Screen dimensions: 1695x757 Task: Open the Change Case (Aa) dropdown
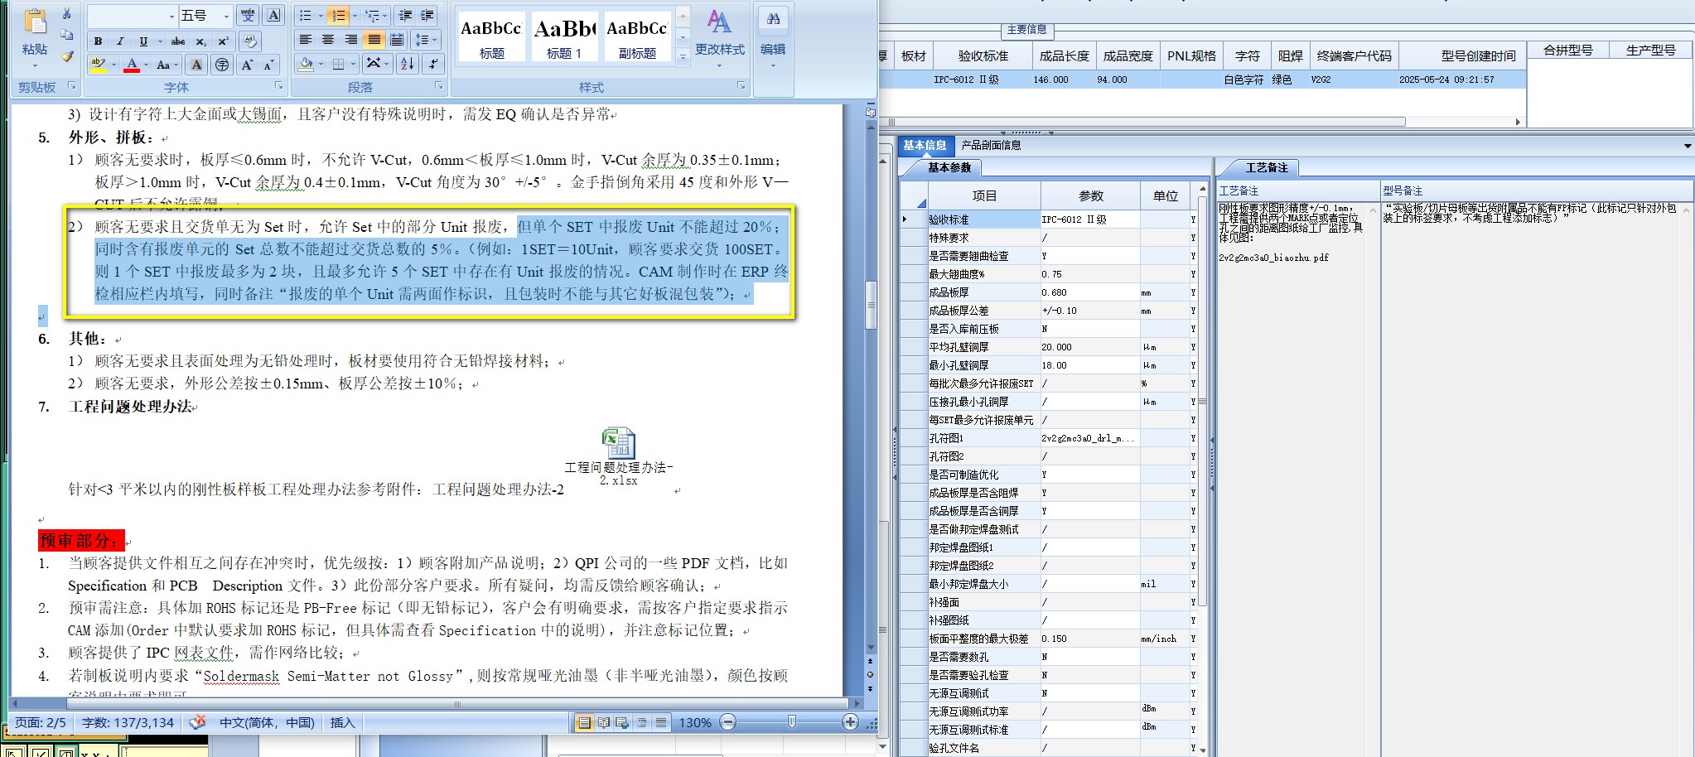pos(167,65)
